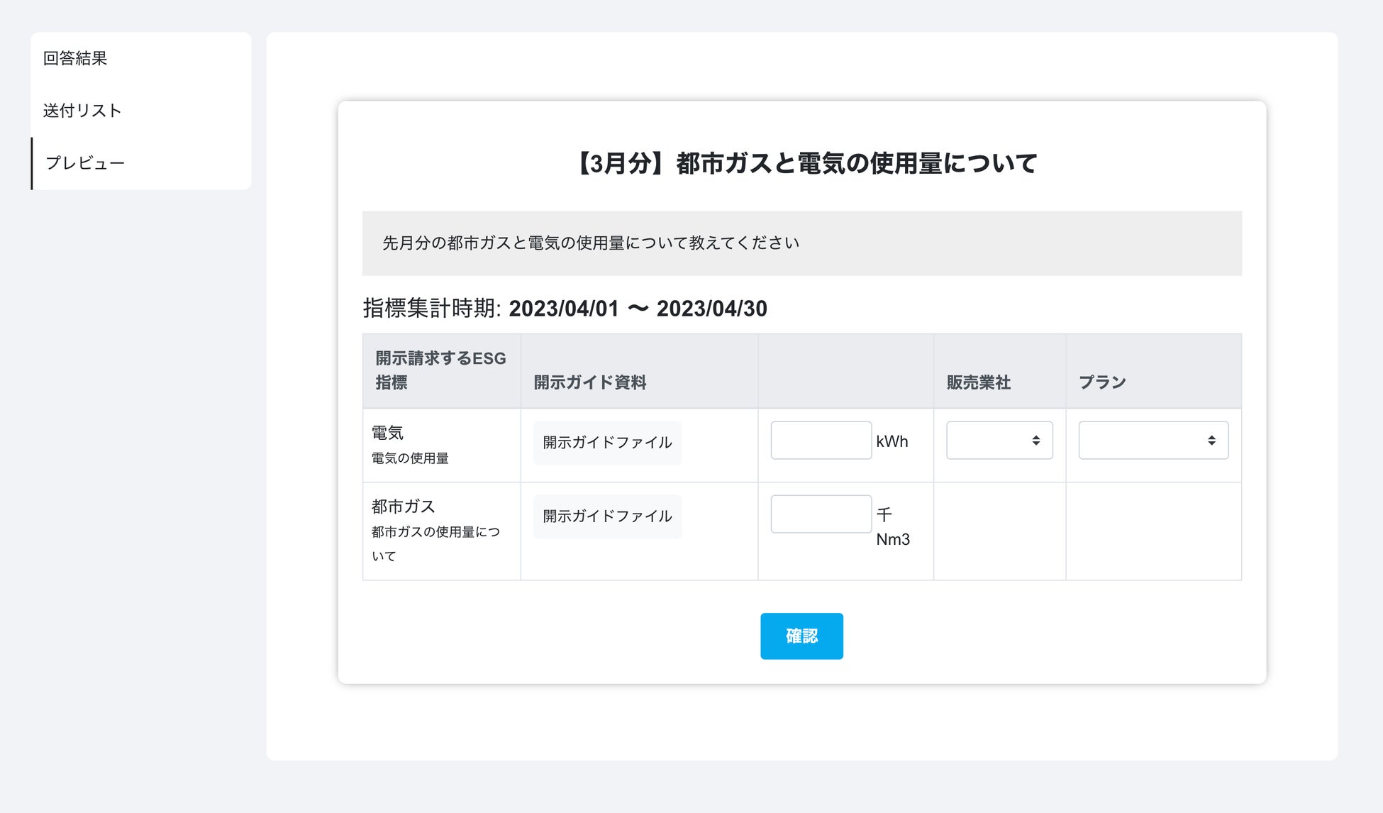Focus the kWh electricity usage input

[x=821, y=441]
